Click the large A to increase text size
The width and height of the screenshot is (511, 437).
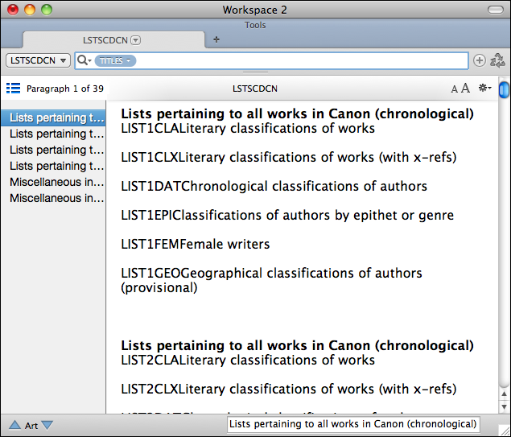[465, 89]
